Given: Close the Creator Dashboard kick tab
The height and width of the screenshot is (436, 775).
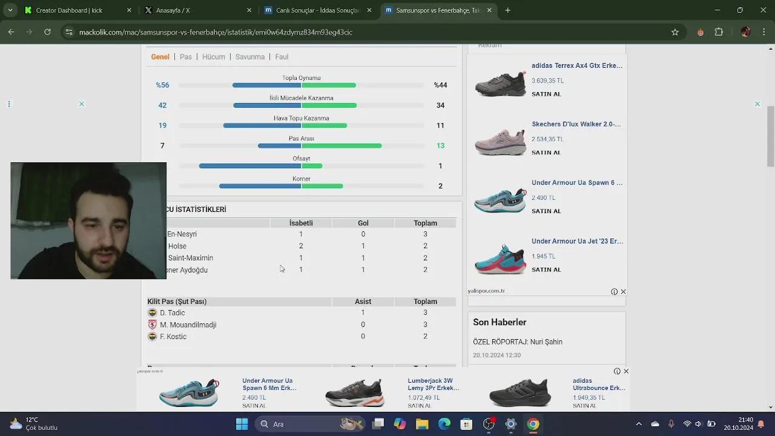Looking at the screenshot, I should [x=129, y=10].
